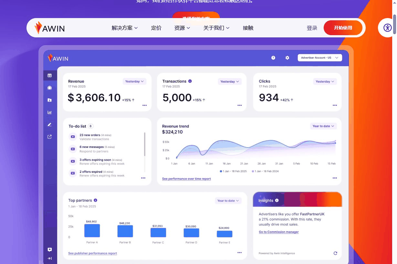Click the To-do list scrollbar
The image size is (397, 264).
pos(145,144)
